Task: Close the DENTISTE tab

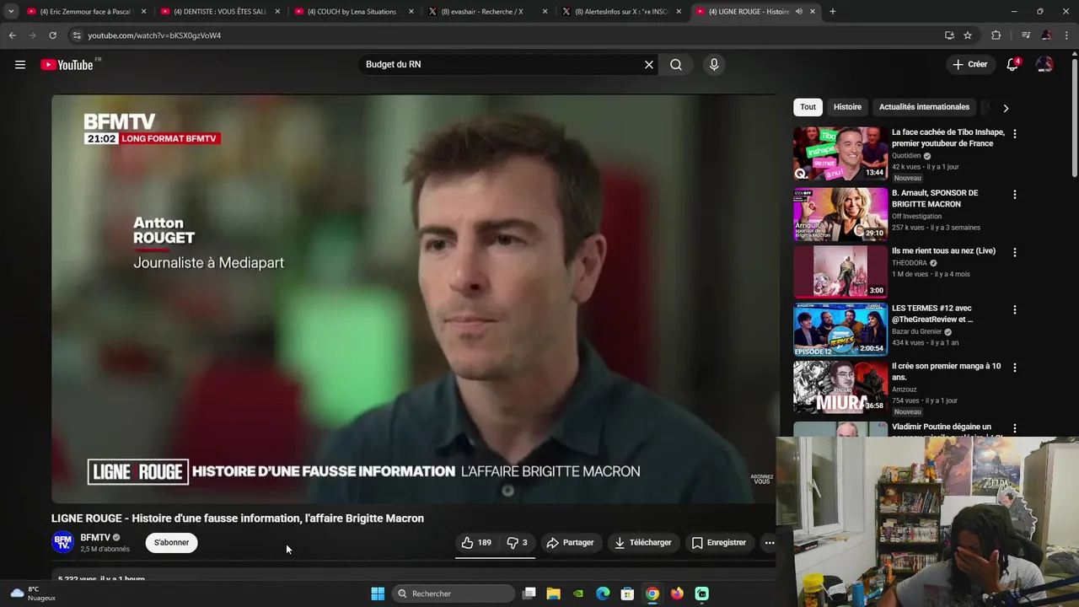Action: (x=277, y=12)
